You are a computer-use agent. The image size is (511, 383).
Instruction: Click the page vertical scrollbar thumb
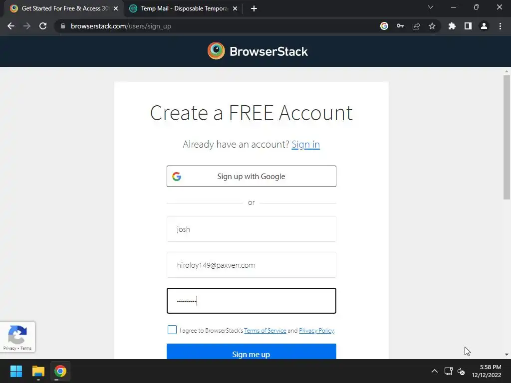click(507, 137)
